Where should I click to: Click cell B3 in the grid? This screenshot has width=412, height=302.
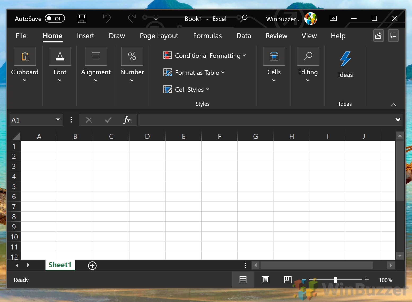[75, 166]
